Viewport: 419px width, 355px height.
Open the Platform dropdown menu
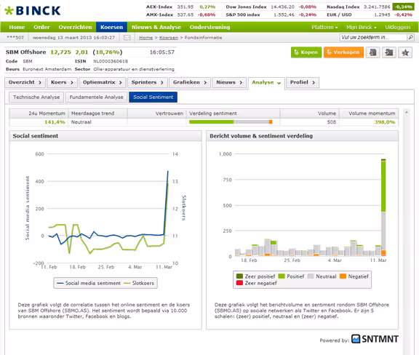tap(324, 27)
